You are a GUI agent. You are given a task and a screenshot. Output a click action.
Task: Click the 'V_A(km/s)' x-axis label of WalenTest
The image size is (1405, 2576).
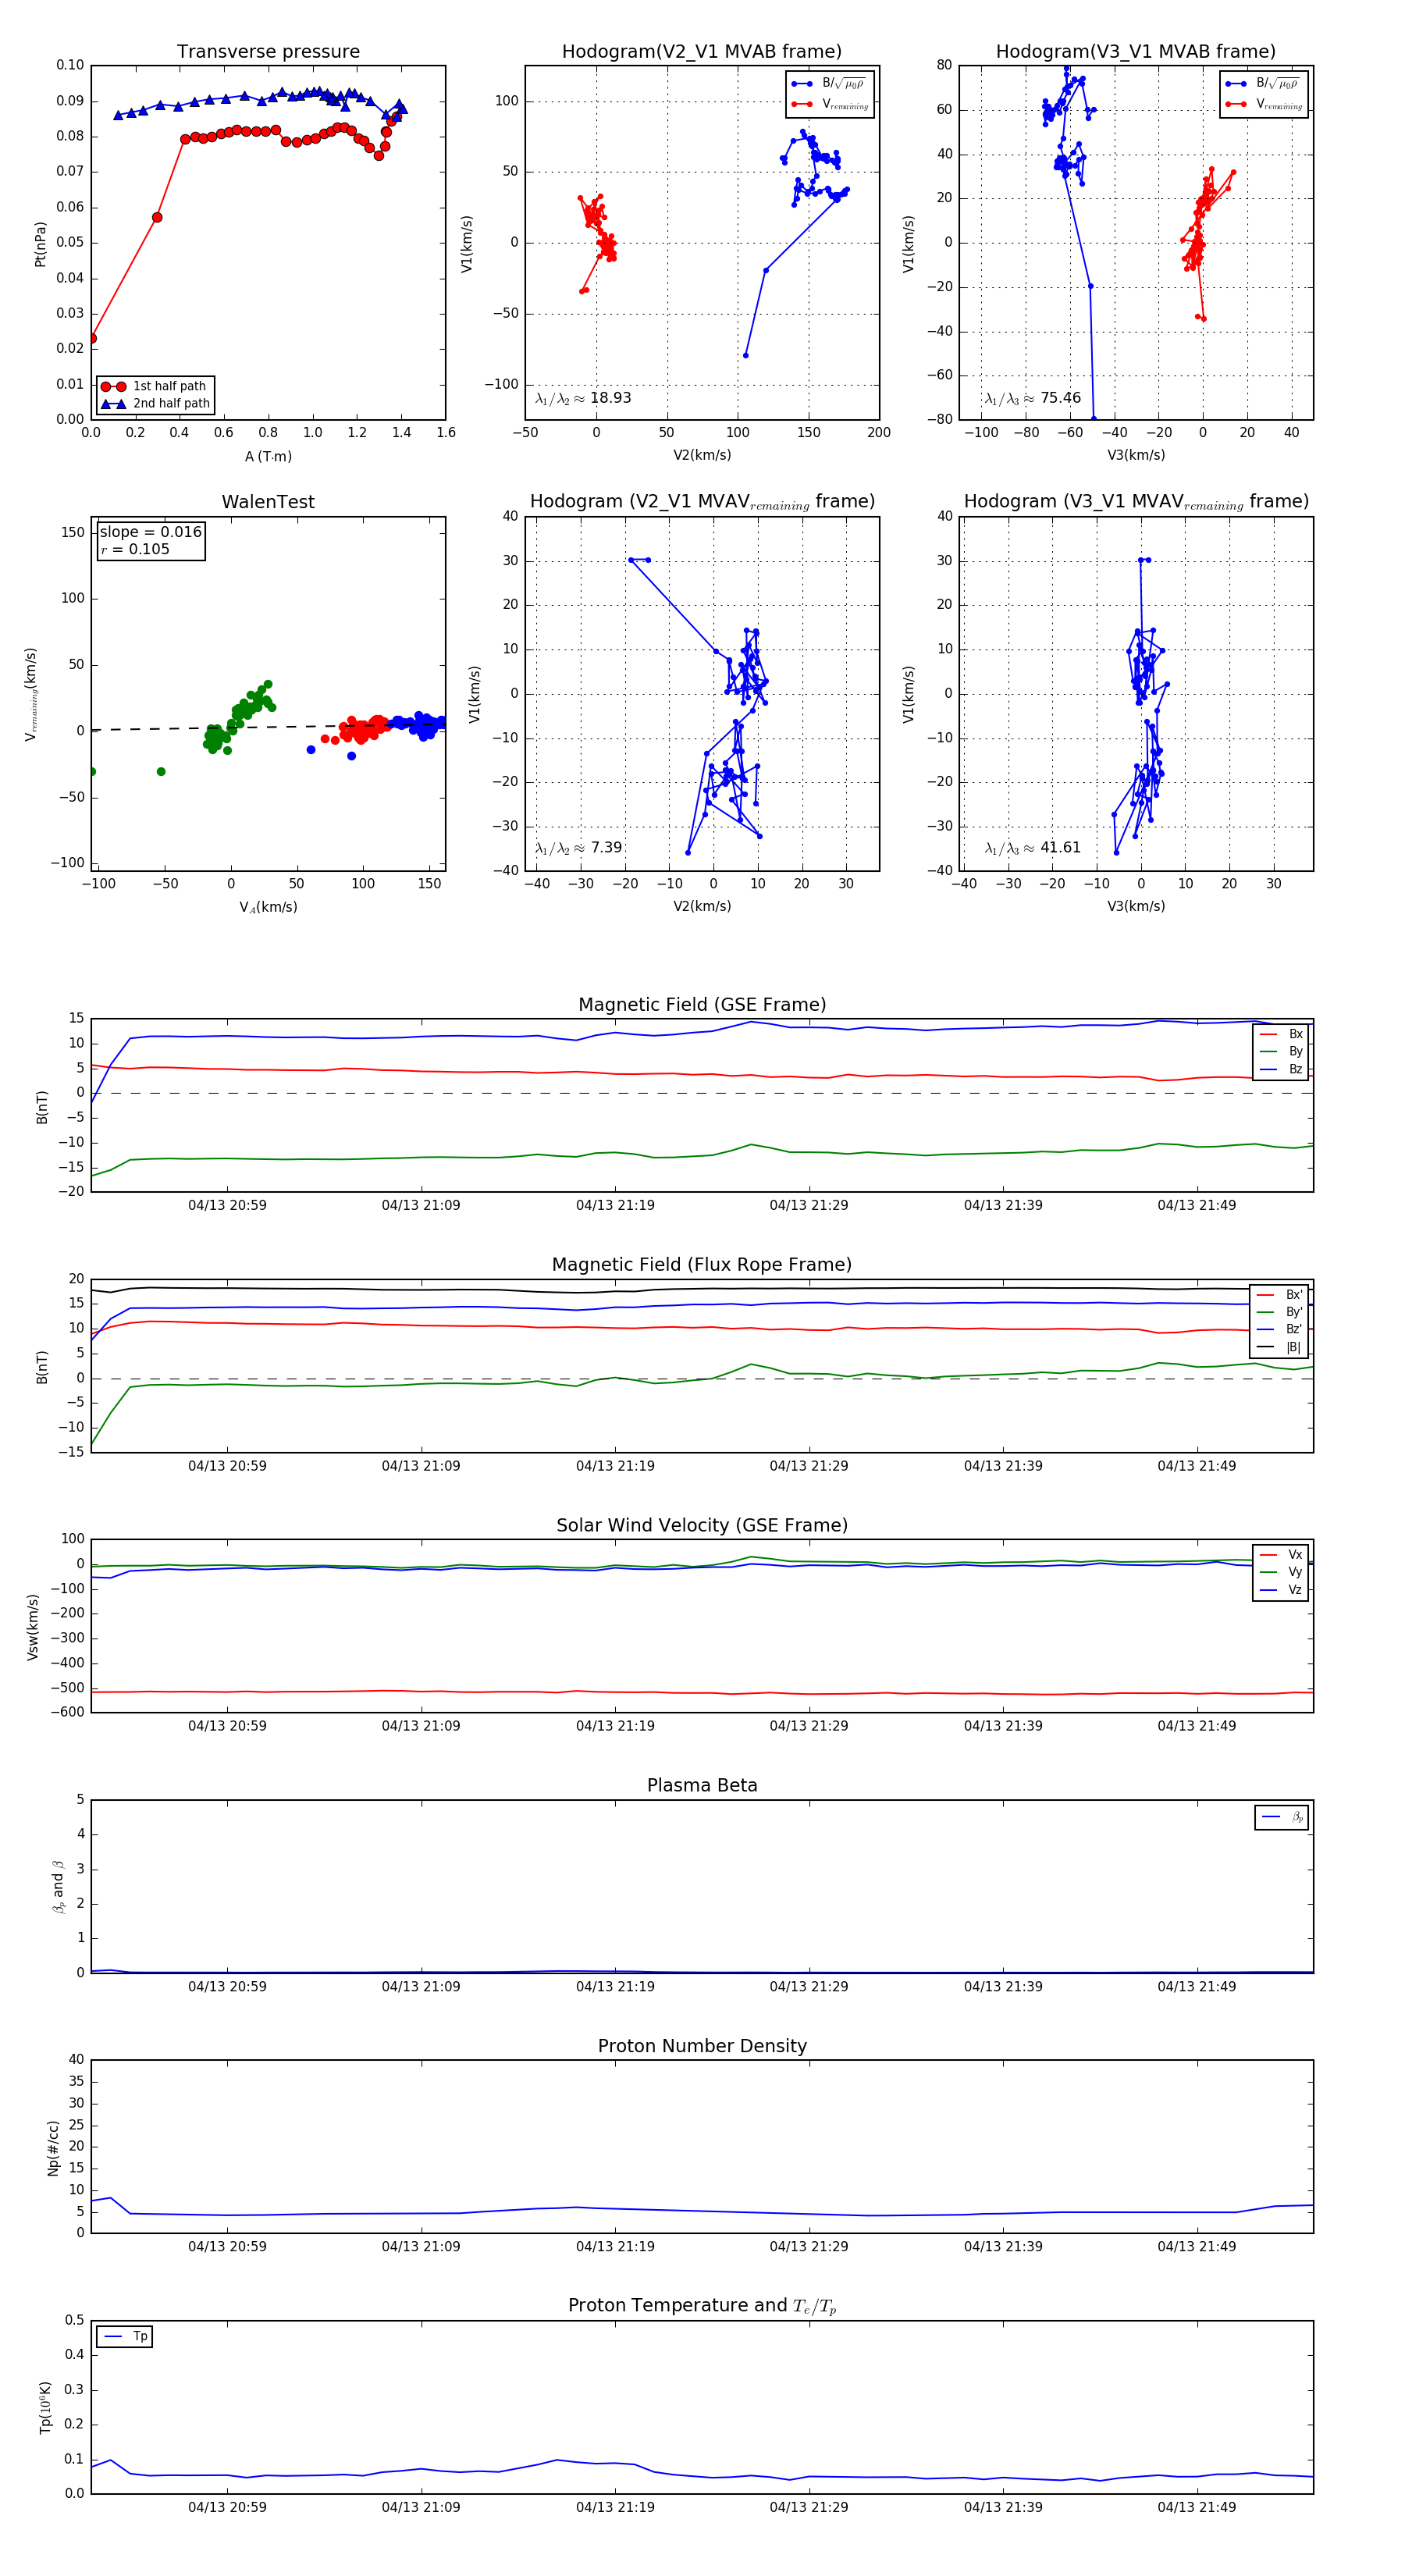click(x=268, y=907)
